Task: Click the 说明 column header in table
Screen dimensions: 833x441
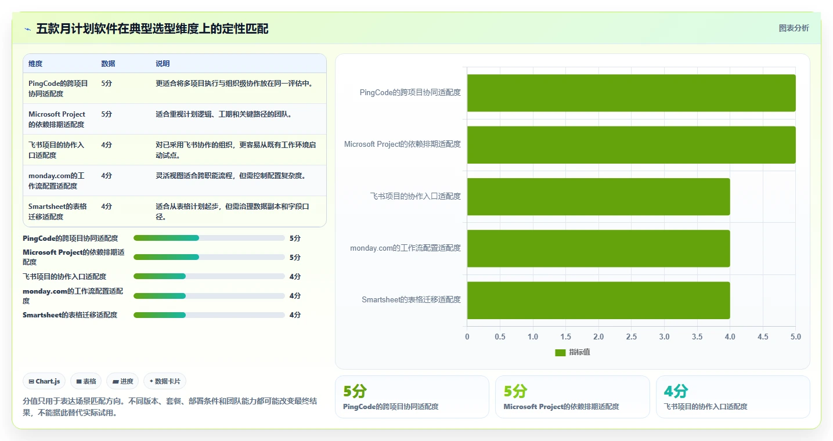Action: point(163,64)
